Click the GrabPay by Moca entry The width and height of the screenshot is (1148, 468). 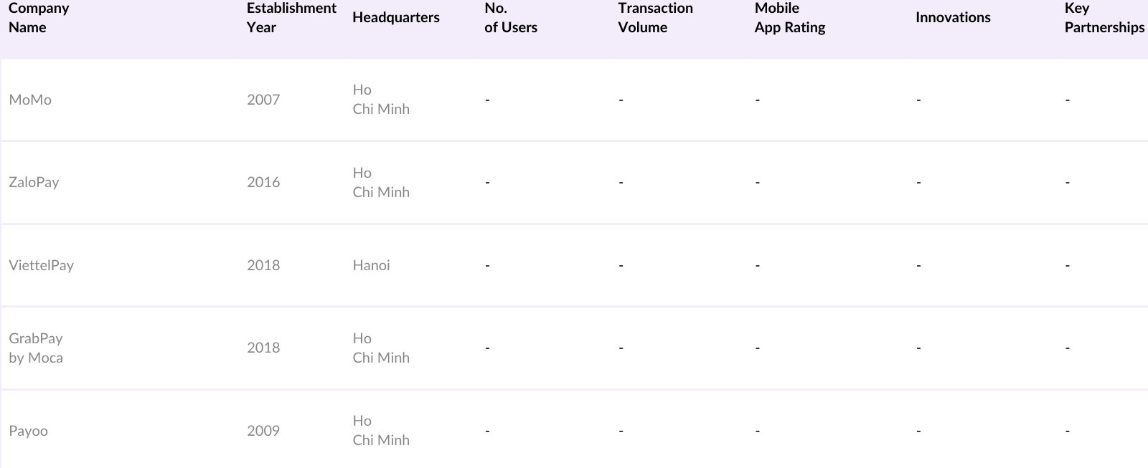coord(36,348)
